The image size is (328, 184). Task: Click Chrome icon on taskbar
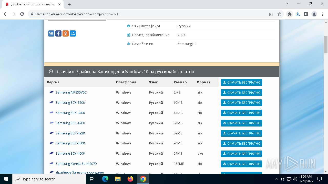point(143,179)
